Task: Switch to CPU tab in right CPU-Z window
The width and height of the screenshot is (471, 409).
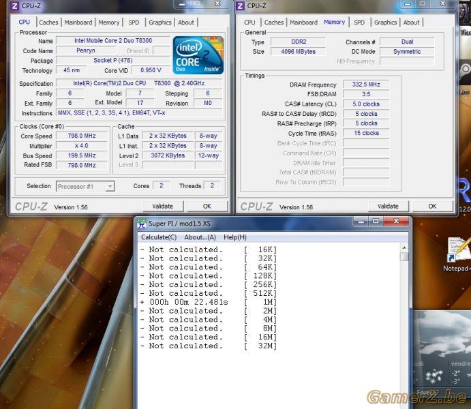Action: [x=249, y=22]
